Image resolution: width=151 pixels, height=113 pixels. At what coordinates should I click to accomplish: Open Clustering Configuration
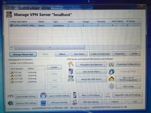tap(128, 64)
